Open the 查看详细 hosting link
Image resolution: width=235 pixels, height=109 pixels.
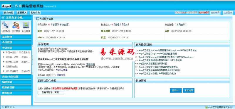pyautogui.click(x=90, y=65)
